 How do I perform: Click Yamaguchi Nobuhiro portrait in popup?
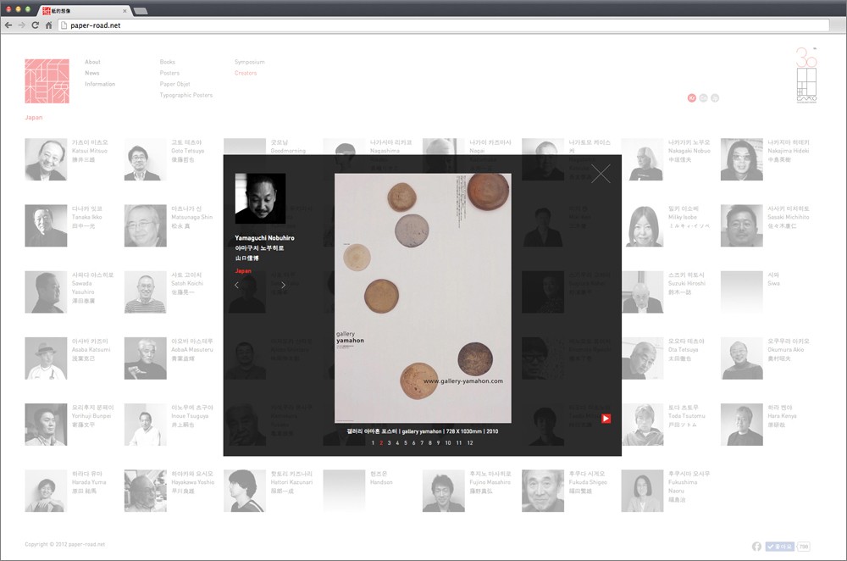coord(260,198)
